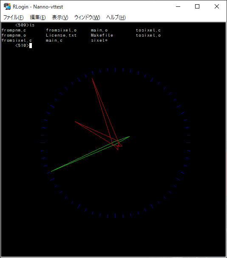Click the short red hour hand tip

pyautogui.click(x=75, y=122)
